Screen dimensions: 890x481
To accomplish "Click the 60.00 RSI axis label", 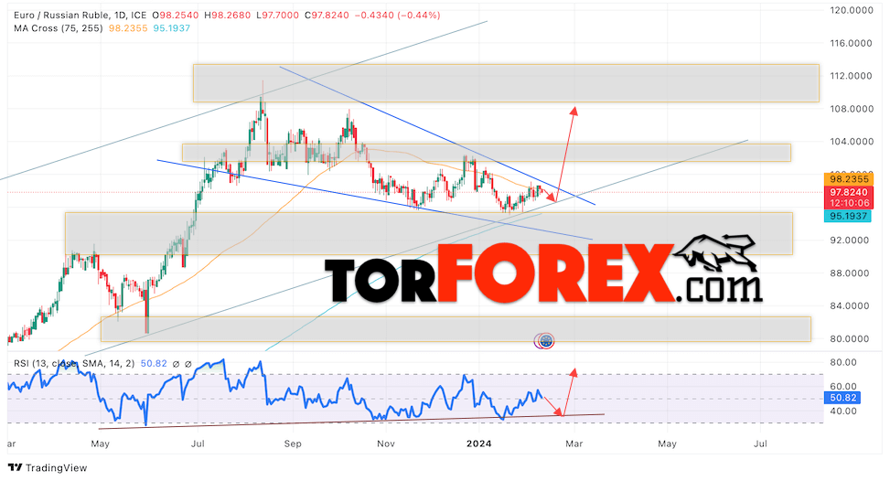I will (x=842, y=386).
